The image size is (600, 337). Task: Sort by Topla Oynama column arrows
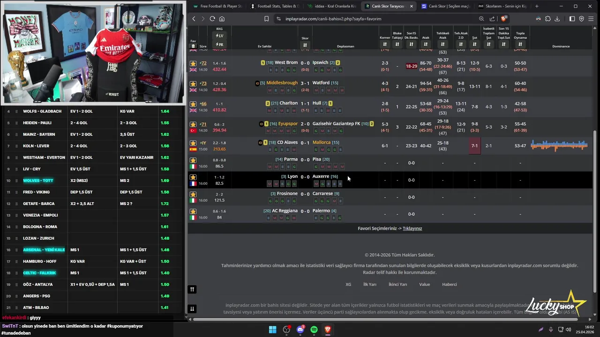(520, 44)
